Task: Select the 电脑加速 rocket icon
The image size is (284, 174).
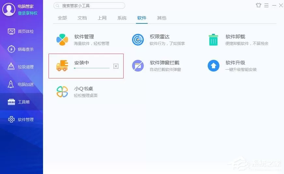Action: tap(11, 84)
